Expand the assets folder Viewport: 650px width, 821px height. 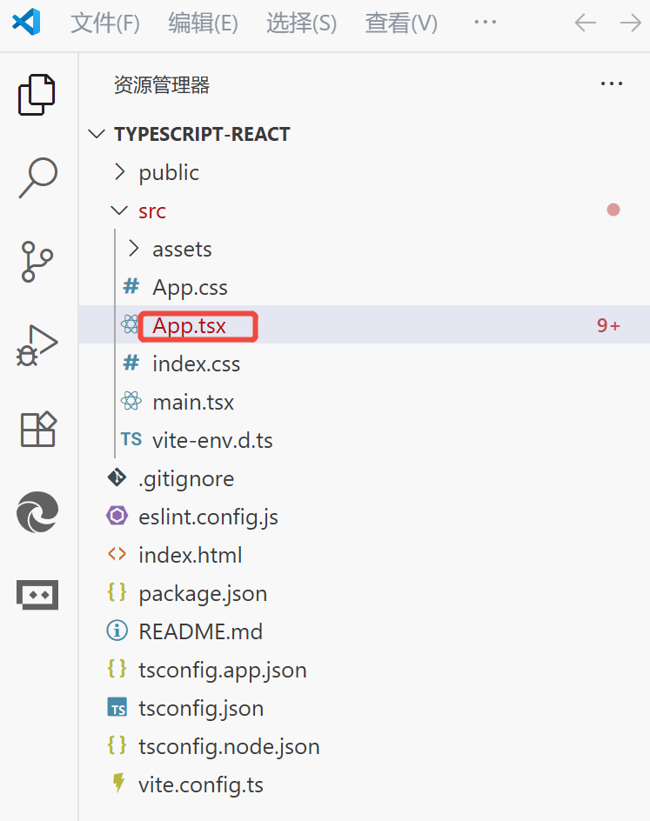(182, 249)
